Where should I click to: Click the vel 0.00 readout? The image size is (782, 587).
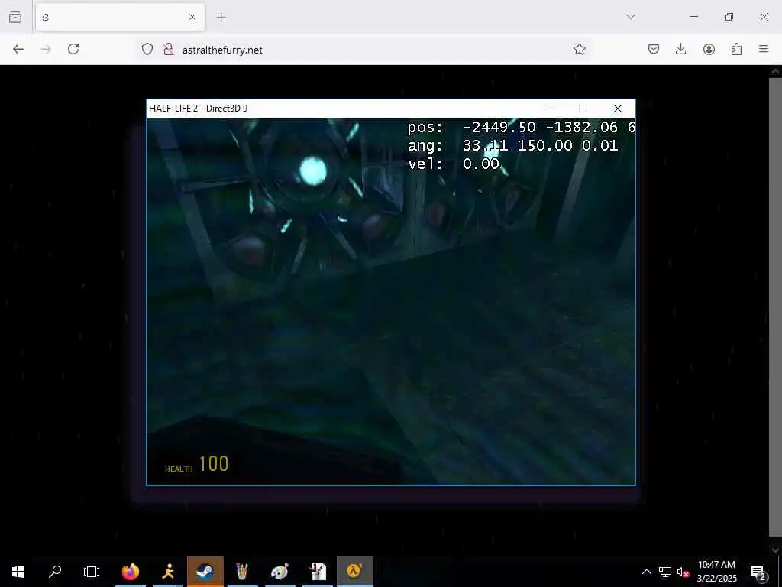click(454, 164)
